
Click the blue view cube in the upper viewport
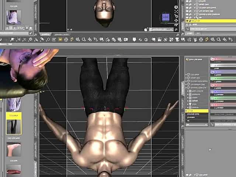click(166, 17)
